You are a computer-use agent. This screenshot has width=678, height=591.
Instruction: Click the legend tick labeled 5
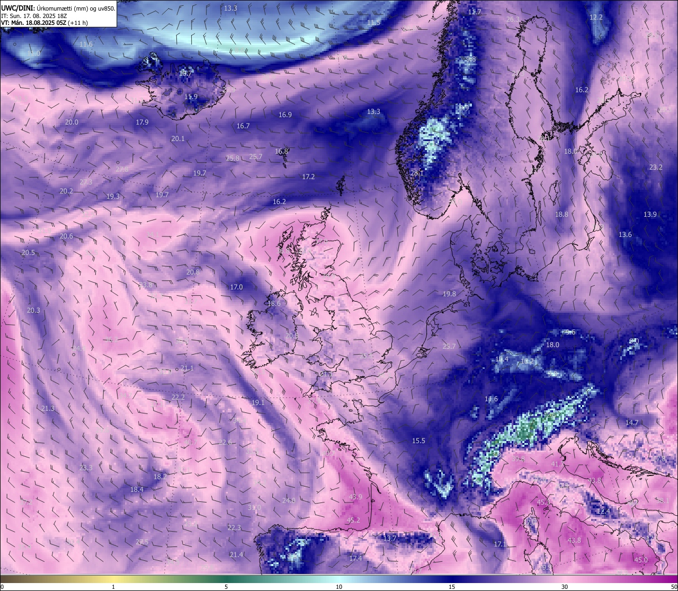pos(226,587)
